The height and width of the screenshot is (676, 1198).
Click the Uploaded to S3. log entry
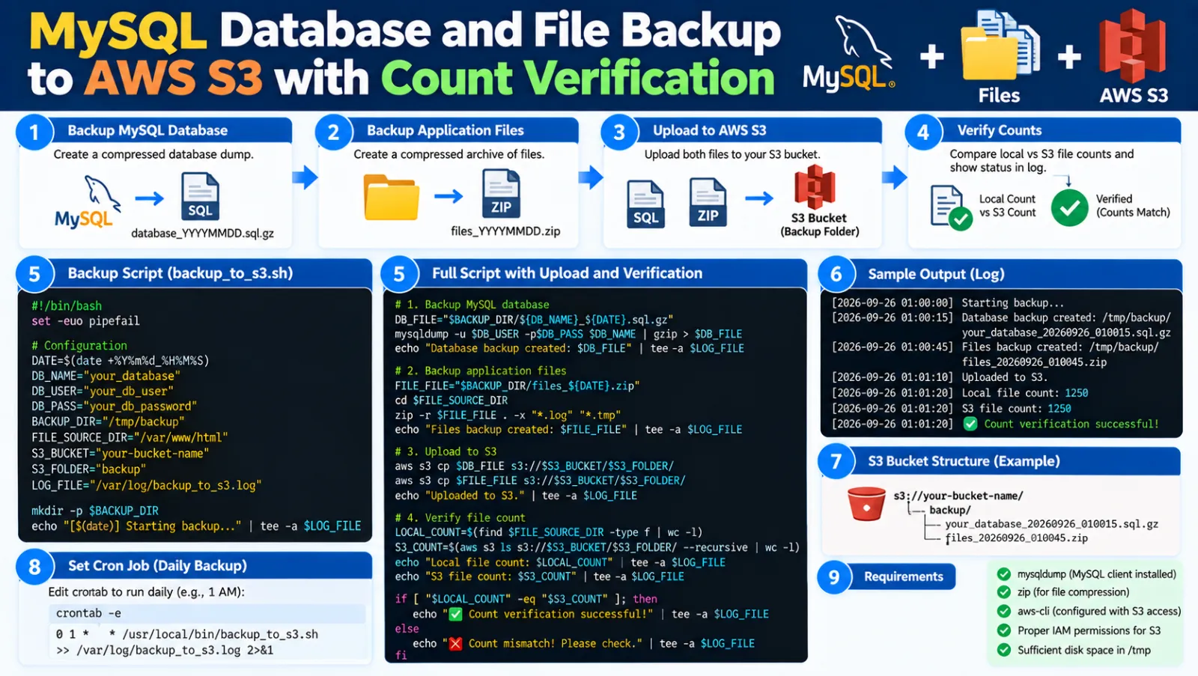click(x=940, y=377)
